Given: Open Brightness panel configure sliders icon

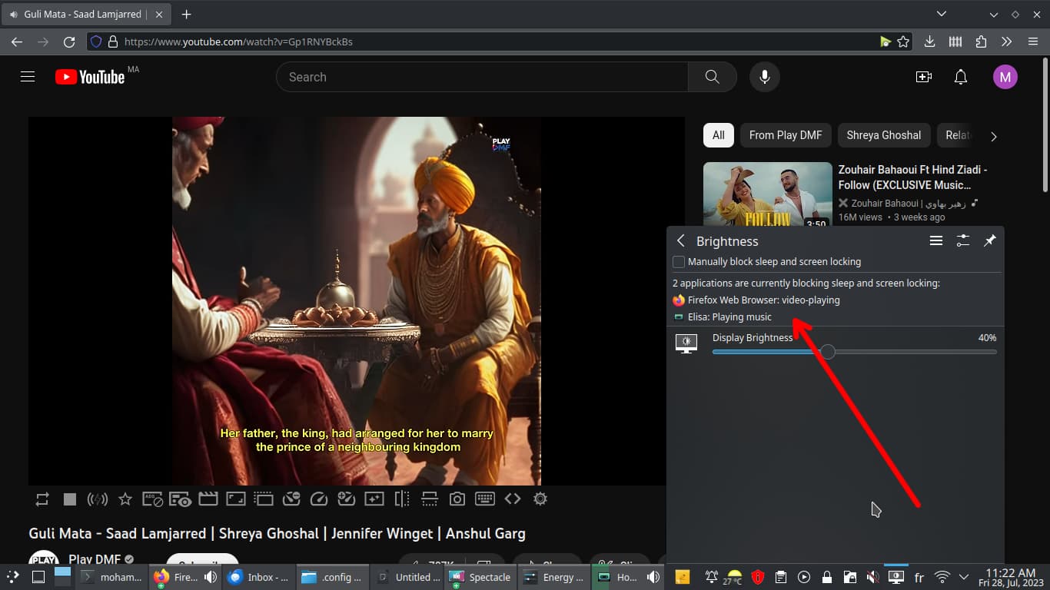Looking at the screenshot, I should click(x=963, y=241).
